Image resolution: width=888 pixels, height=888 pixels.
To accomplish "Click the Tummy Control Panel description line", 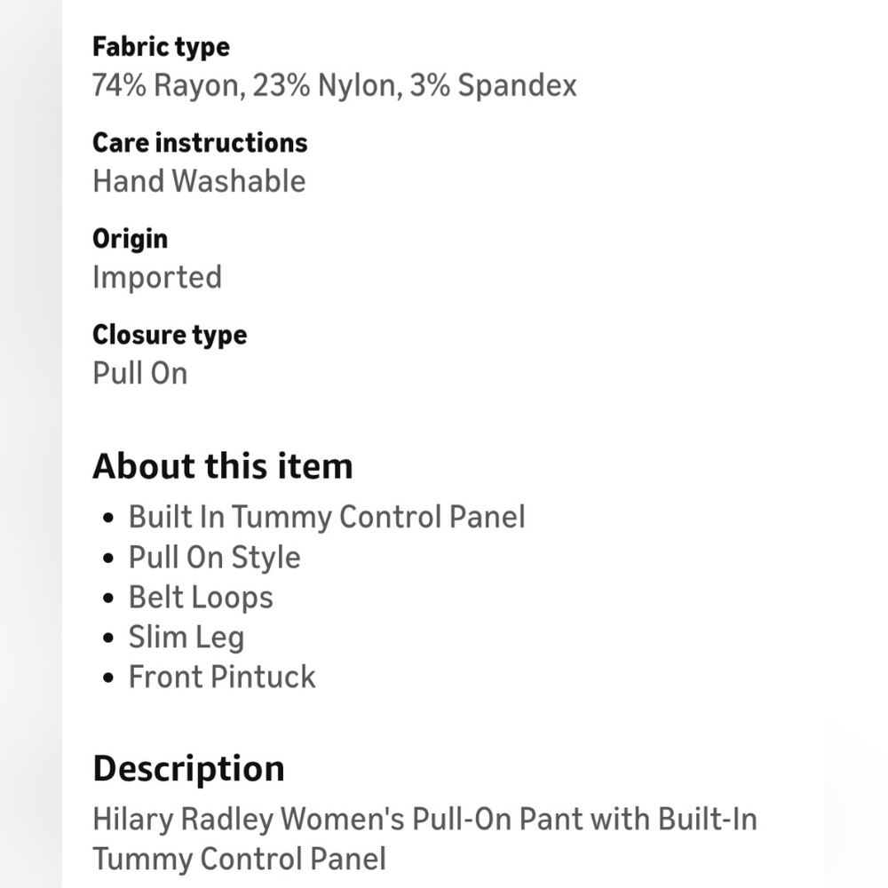I will click(239, 859).
